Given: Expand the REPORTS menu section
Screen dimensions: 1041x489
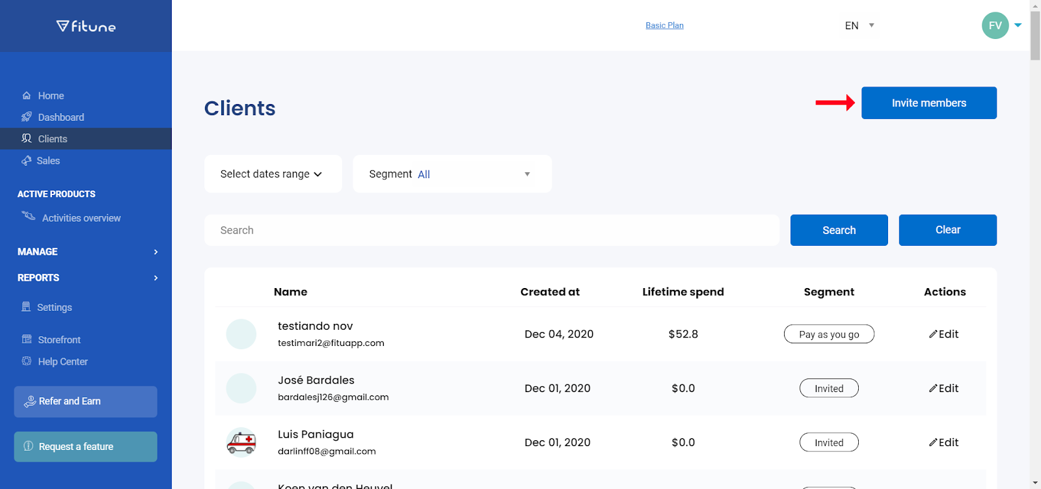Looking at the screenshot, I should 87,278.
